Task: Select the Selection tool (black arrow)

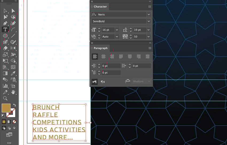Action: tap(5, 11)
